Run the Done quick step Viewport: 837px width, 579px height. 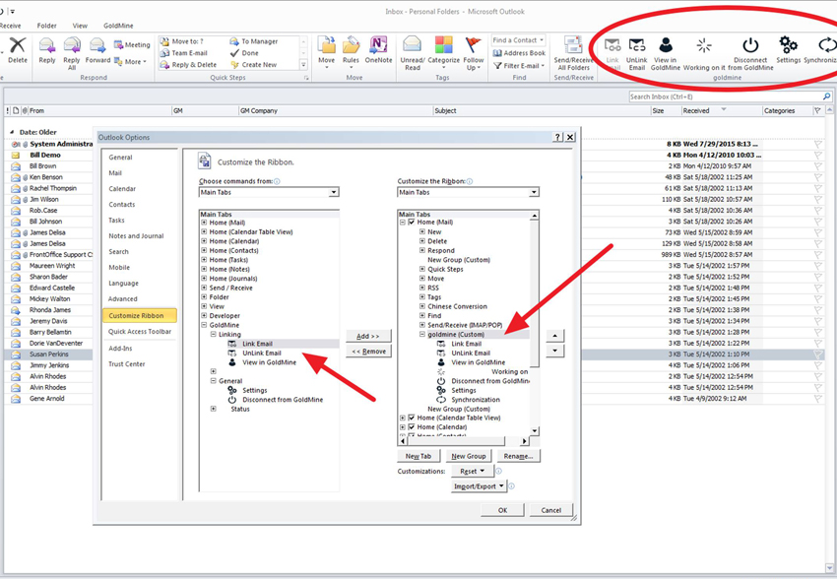(244, 53)
